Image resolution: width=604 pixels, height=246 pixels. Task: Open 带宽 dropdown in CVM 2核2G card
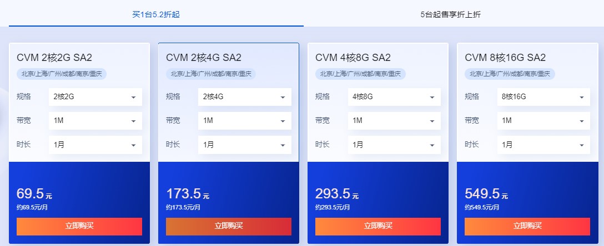(95, 121)
